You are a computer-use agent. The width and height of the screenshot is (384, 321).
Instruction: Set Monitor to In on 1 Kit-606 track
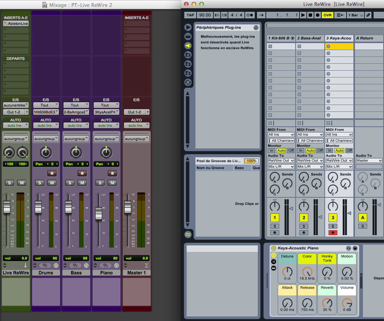click(272, 151)
